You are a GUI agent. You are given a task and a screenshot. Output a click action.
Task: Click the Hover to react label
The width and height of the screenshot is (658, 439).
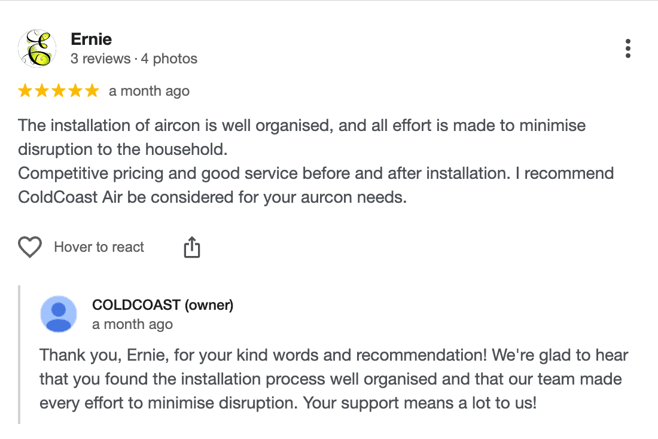coord(99,246)
